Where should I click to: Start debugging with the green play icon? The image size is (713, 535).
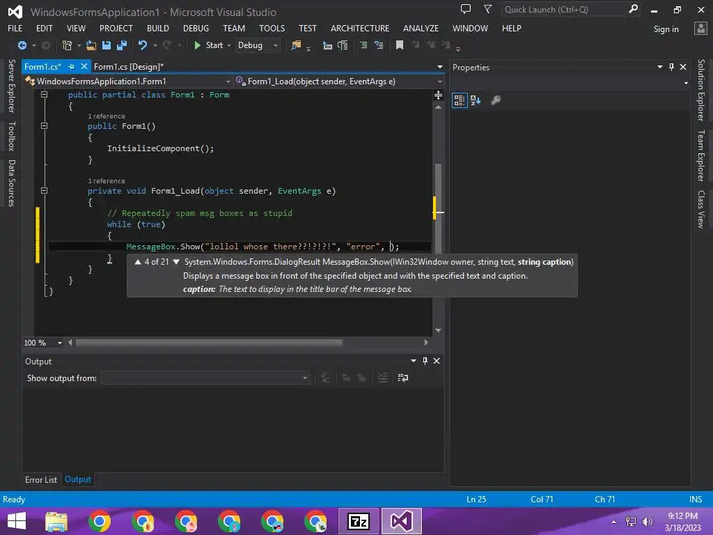pyautogui.click(x=197, y=45)
